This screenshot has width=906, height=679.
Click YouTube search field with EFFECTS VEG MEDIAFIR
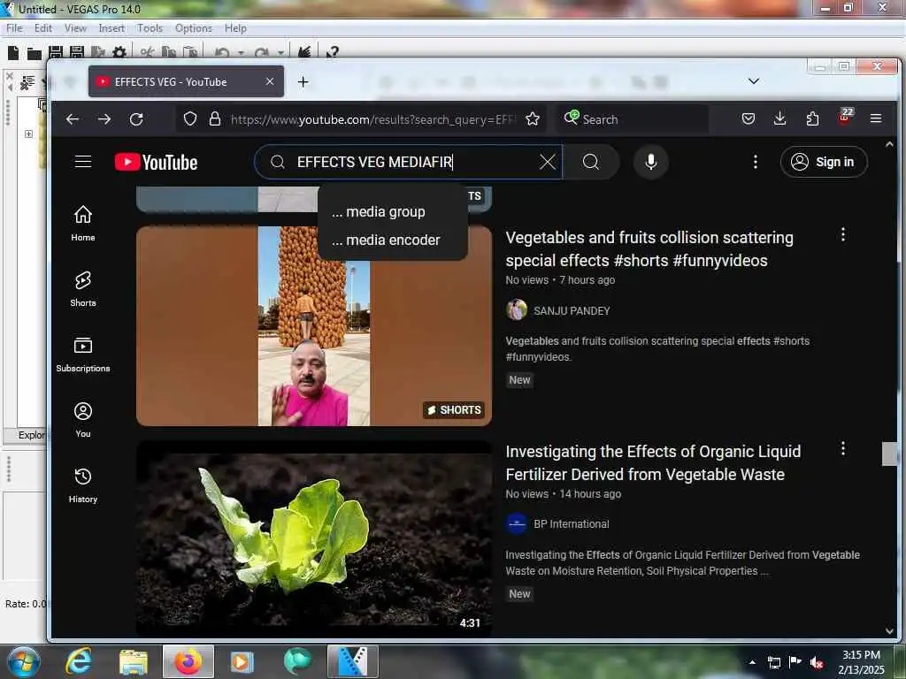tap(407, 162)
